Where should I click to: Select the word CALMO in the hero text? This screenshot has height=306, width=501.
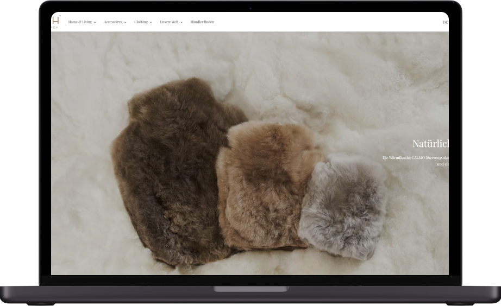pyautogui.click(x=418, y=158)
